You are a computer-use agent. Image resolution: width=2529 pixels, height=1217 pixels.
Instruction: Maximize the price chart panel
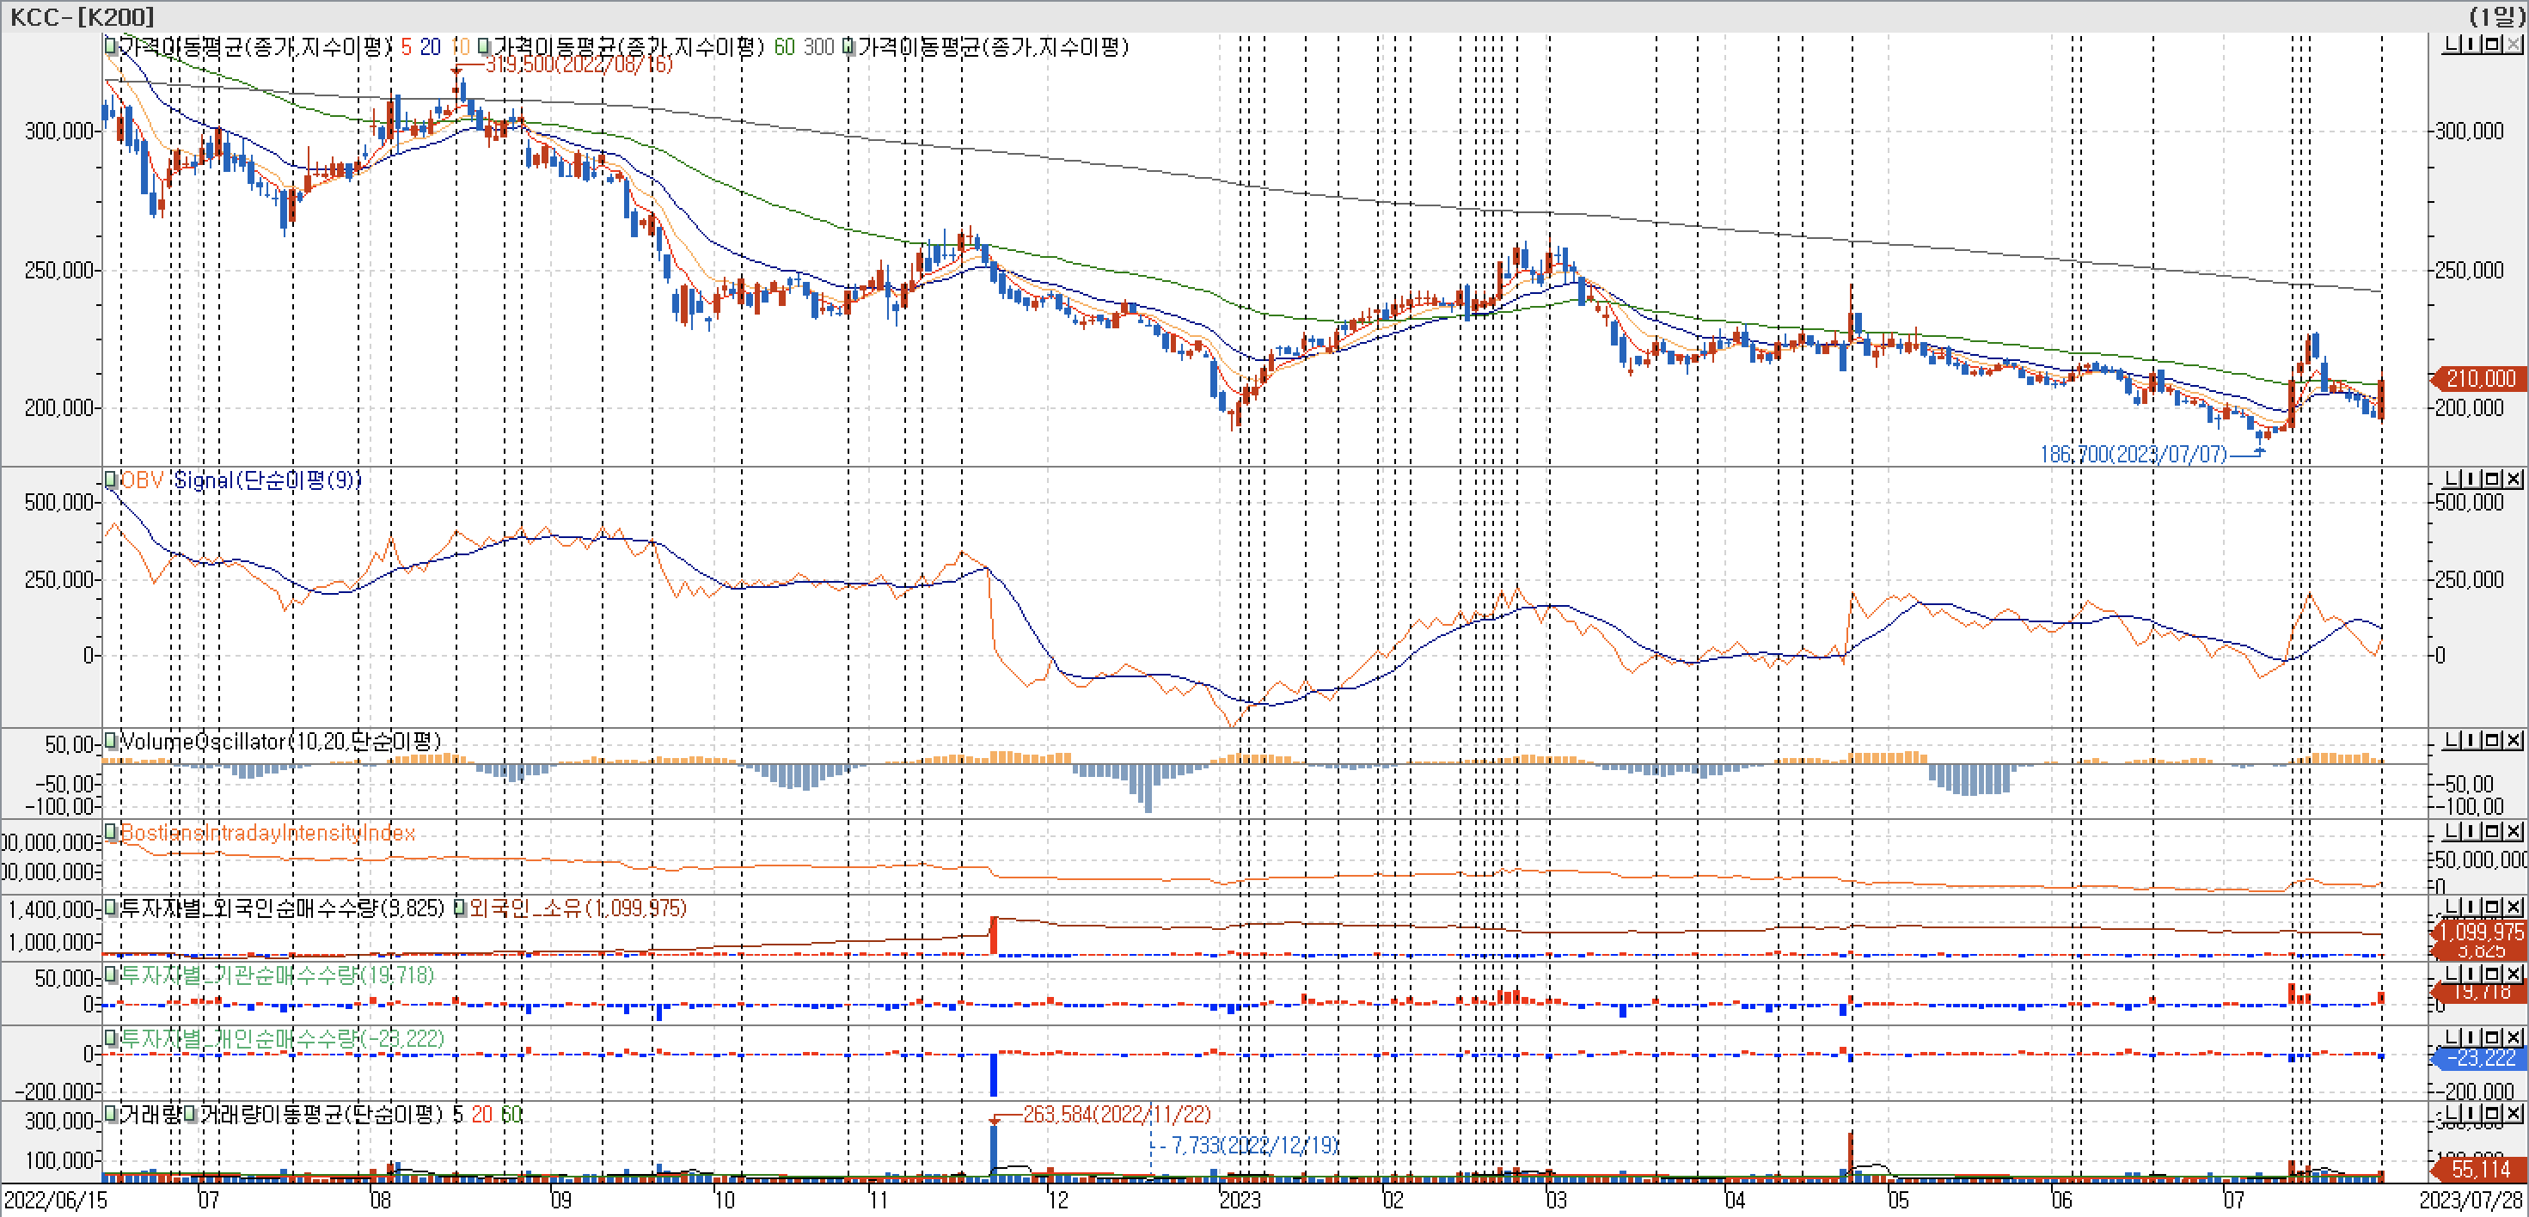point(2492,44)
